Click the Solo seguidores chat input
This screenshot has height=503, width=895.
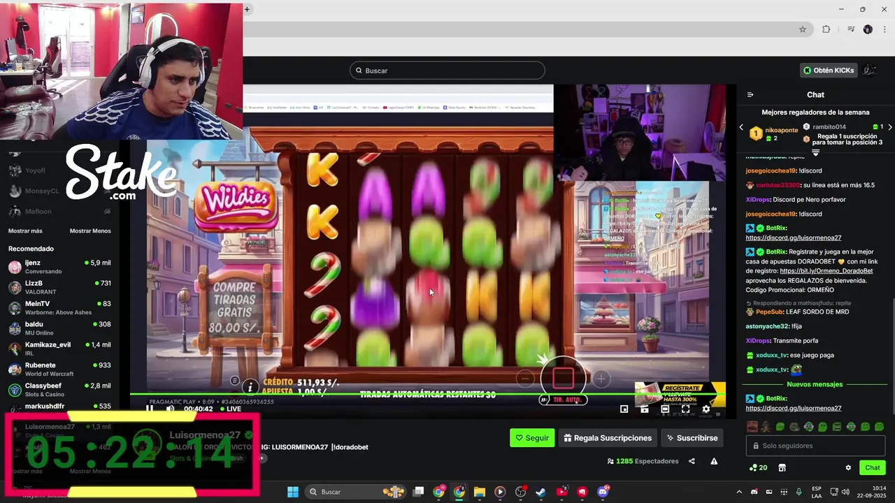[x=815, y=446]
